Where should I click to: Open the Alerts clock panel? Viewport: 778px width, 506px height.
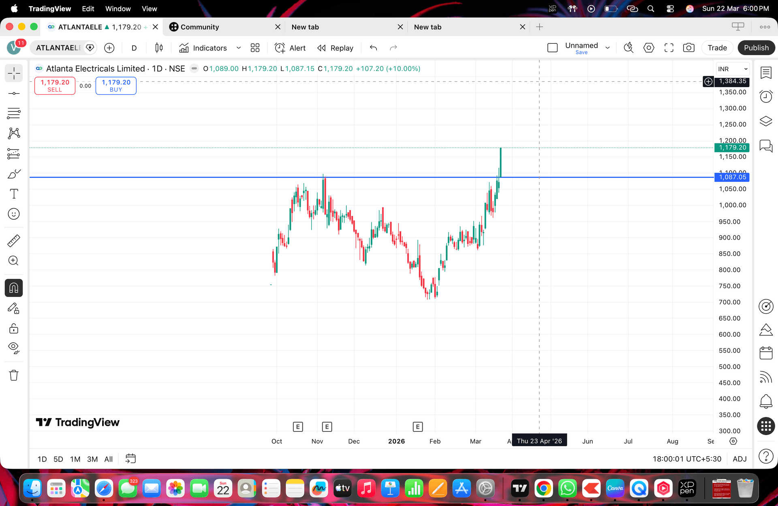click(x=766, y=96)
